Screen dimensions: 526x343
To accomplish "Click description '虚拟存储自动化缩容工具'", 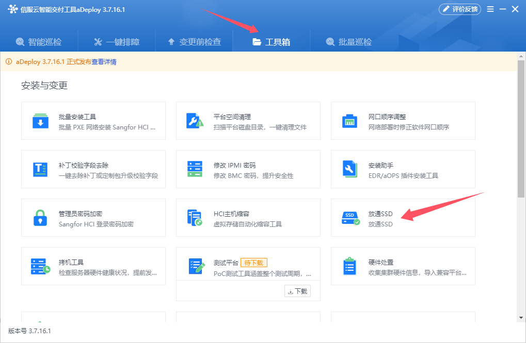I will (248, 224).
